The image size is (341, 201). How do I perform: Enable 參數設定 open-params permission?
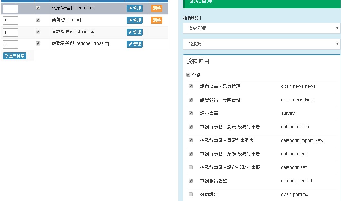(191, 194)
